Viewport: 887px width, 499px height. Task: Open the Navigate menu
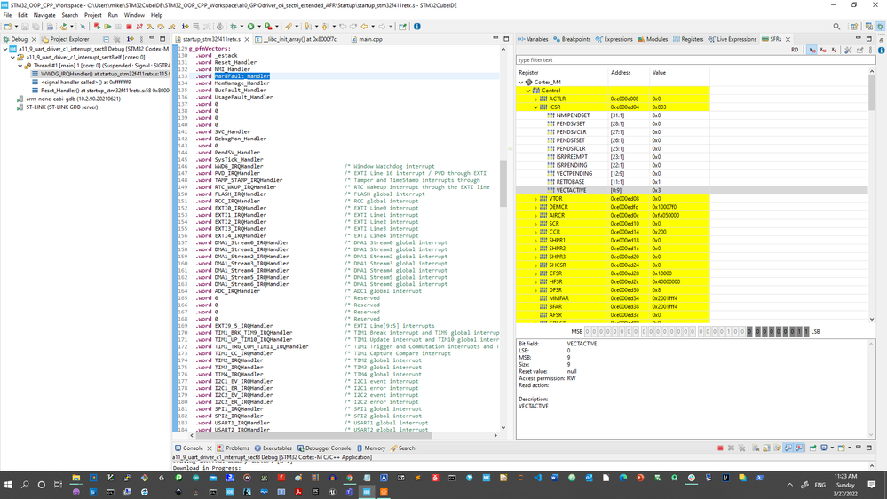(x=44, y=15)
